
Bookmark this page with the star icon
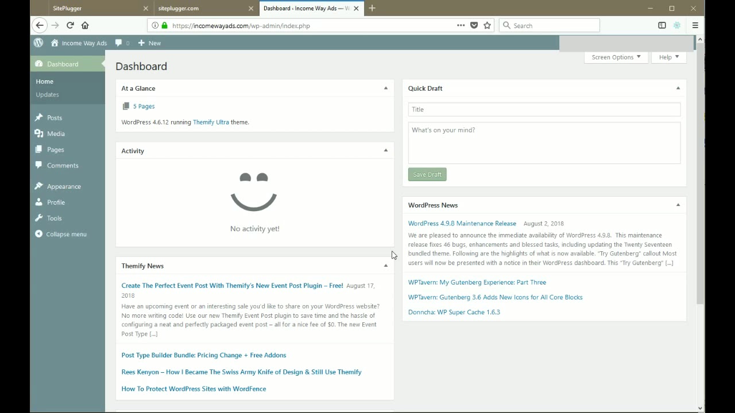488,25
